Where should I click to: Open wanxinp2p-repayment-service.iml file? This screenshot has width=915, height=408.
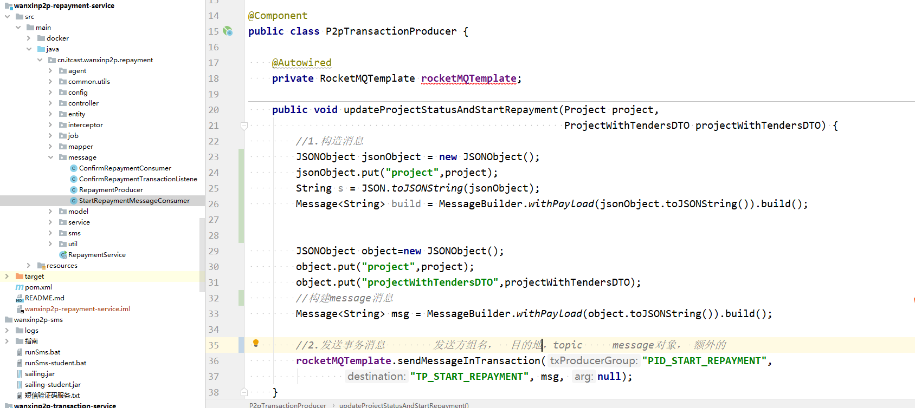pos(77,309)
